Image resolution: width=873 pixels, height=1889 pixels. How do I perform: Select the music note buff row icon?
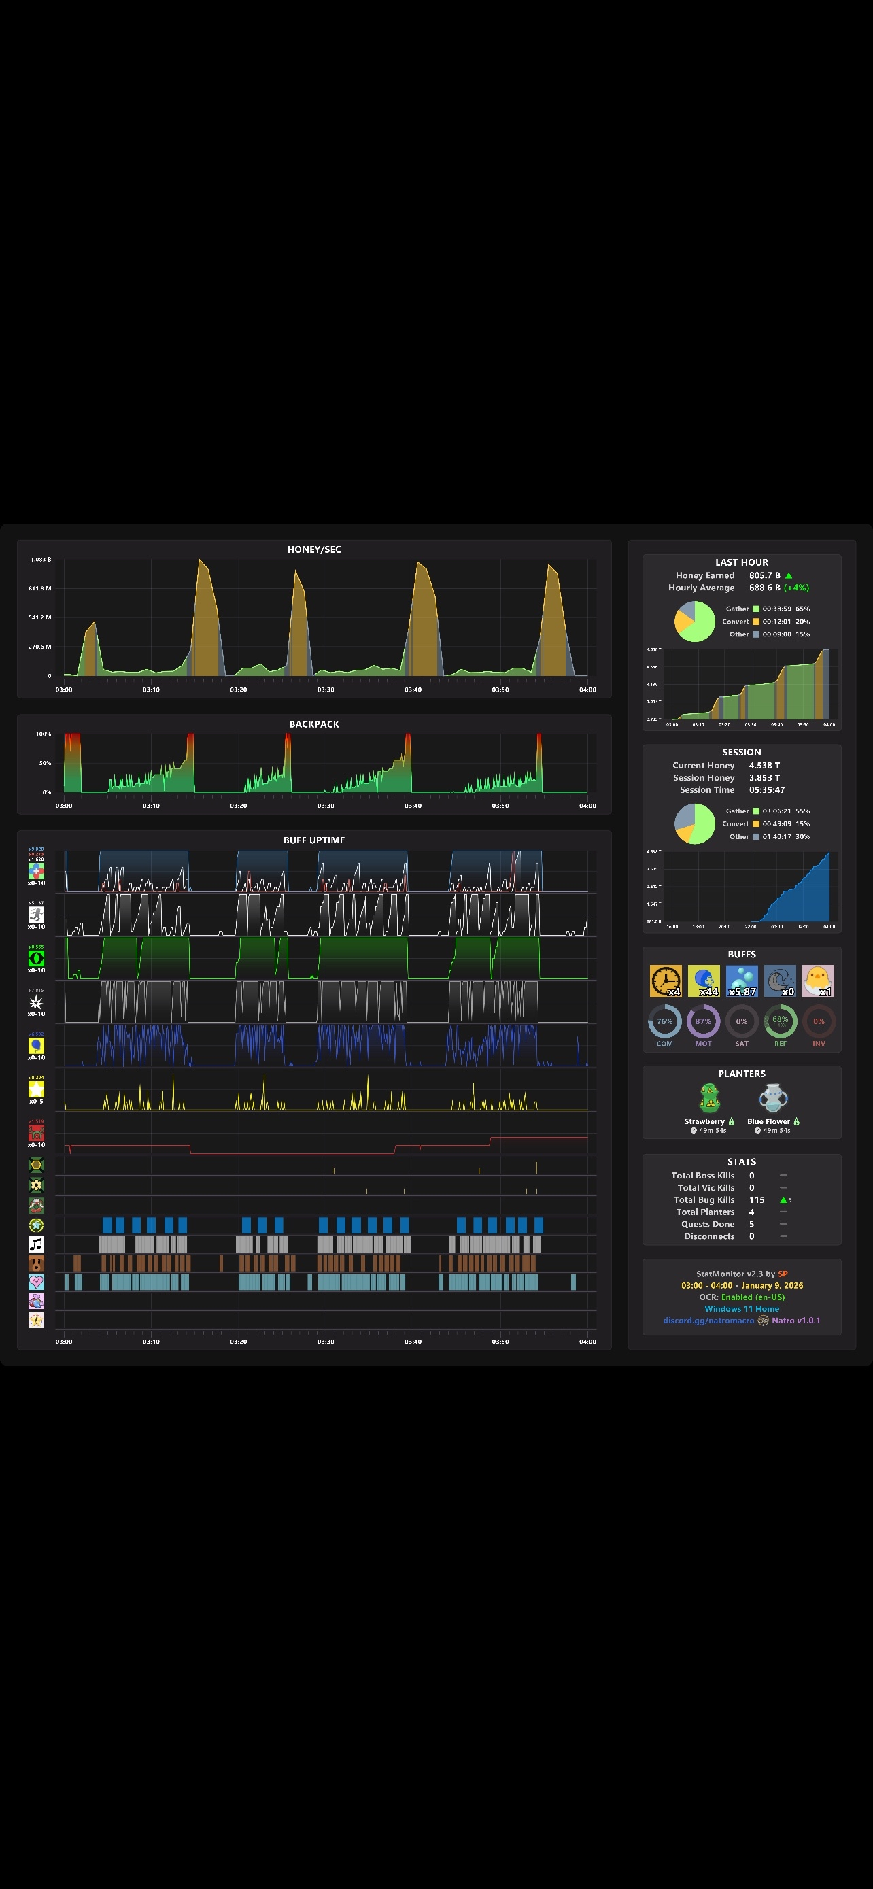click(x=36, y=1244)
